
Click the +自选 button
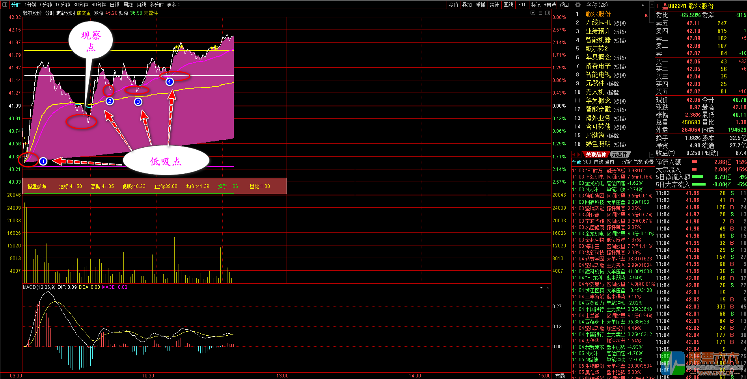[550, 5]
